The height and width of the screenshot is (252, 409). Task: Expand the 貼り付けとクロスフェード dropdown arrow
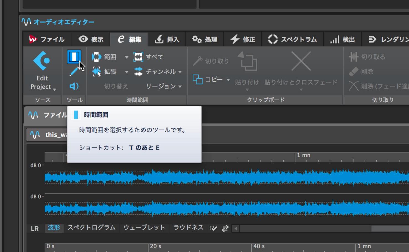pyautogui.click(x=301, y=90)
